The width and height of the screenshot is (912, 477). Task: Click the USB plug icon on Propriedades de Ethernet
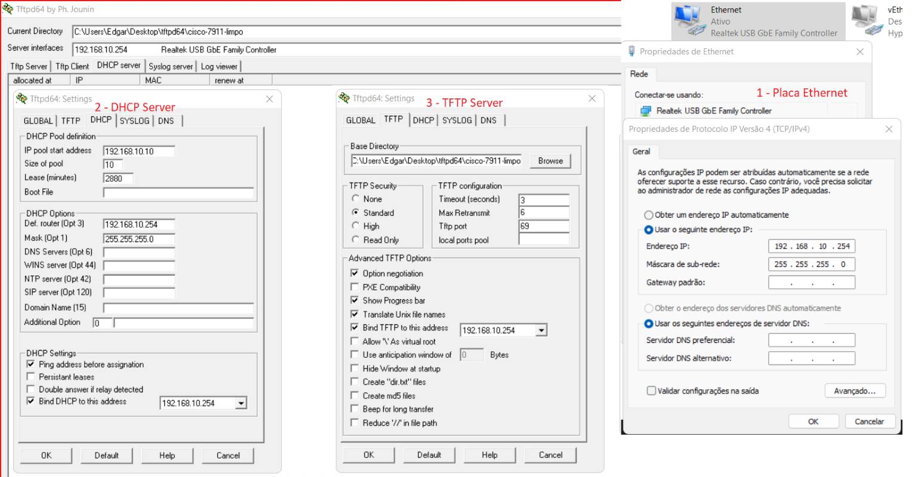point(630,52)
